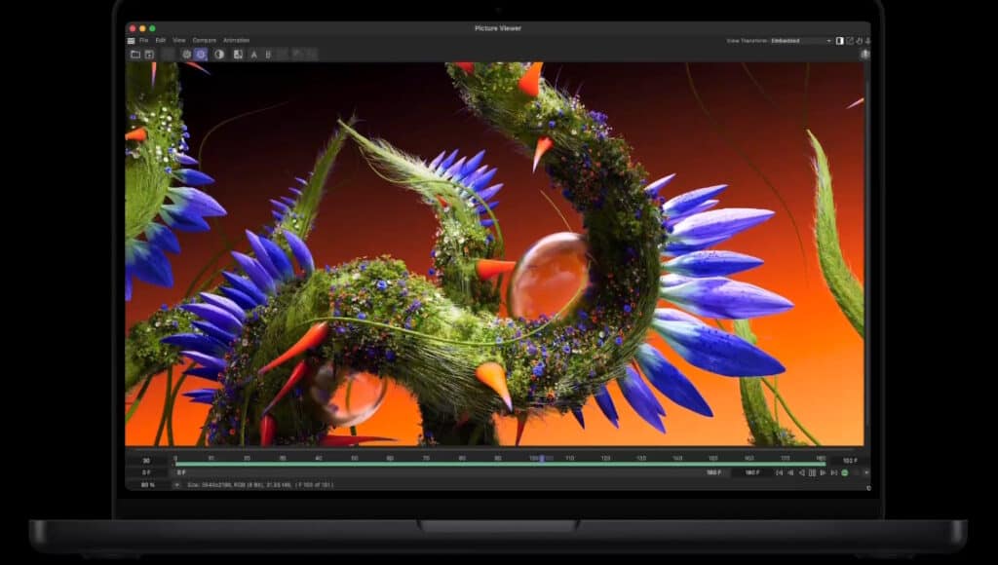Click the current frame field 102 F
Image resolution: width=998 pixels, height=565 pixels.
(850, 461)
